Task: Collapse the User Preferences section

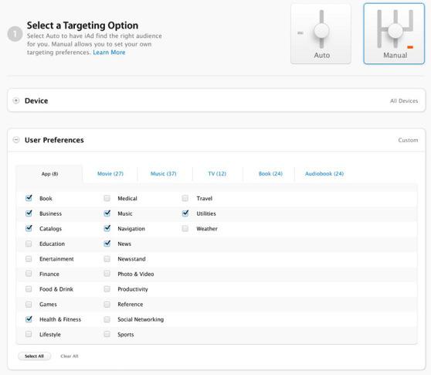Action: (16, 140)
